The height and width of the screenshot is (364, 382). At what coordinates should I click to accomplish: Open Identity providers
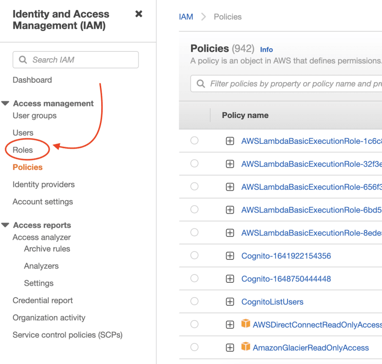tap(43, 184)
